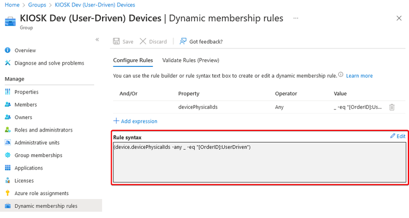Image resolution: width=409 pixels, height=218 pixels.
Task: Open the Overview page
Action: tap(25, 51)
